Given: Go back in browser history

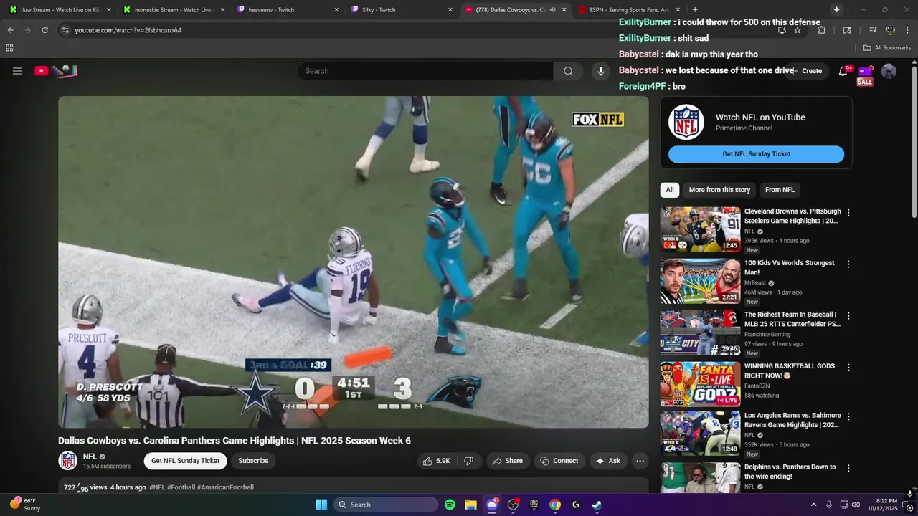Looking at the screenshot, I should [10, 30].
